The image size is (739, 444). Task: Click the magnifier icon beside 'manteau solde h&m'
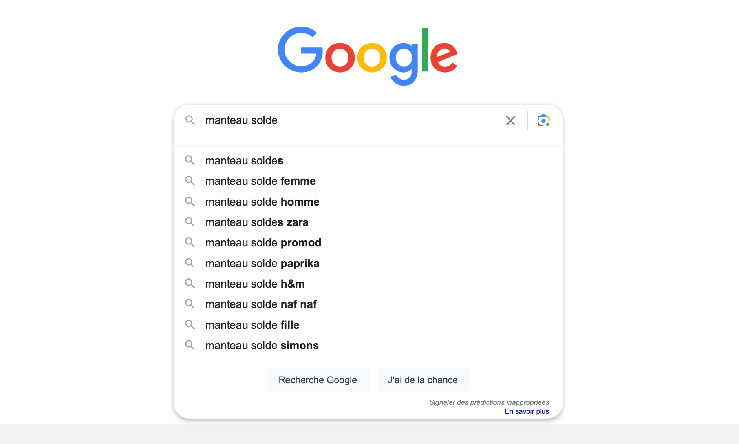point(190,284)
